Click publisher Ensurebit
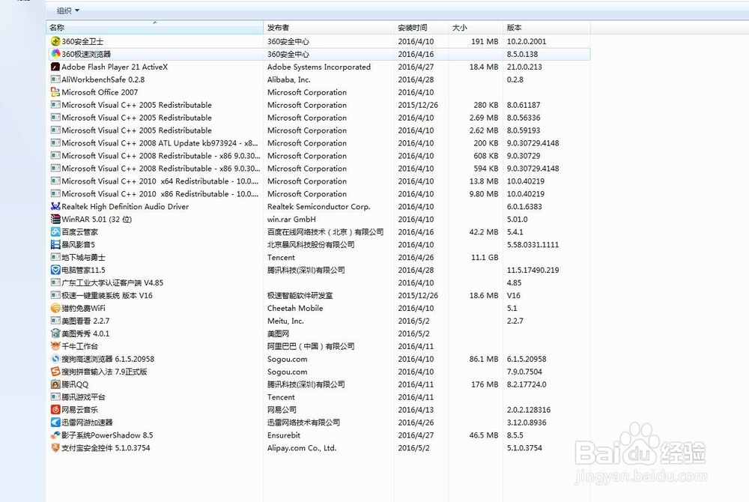Image resolution: width=749 pixels, height=502 pixels. pos(284,435)
